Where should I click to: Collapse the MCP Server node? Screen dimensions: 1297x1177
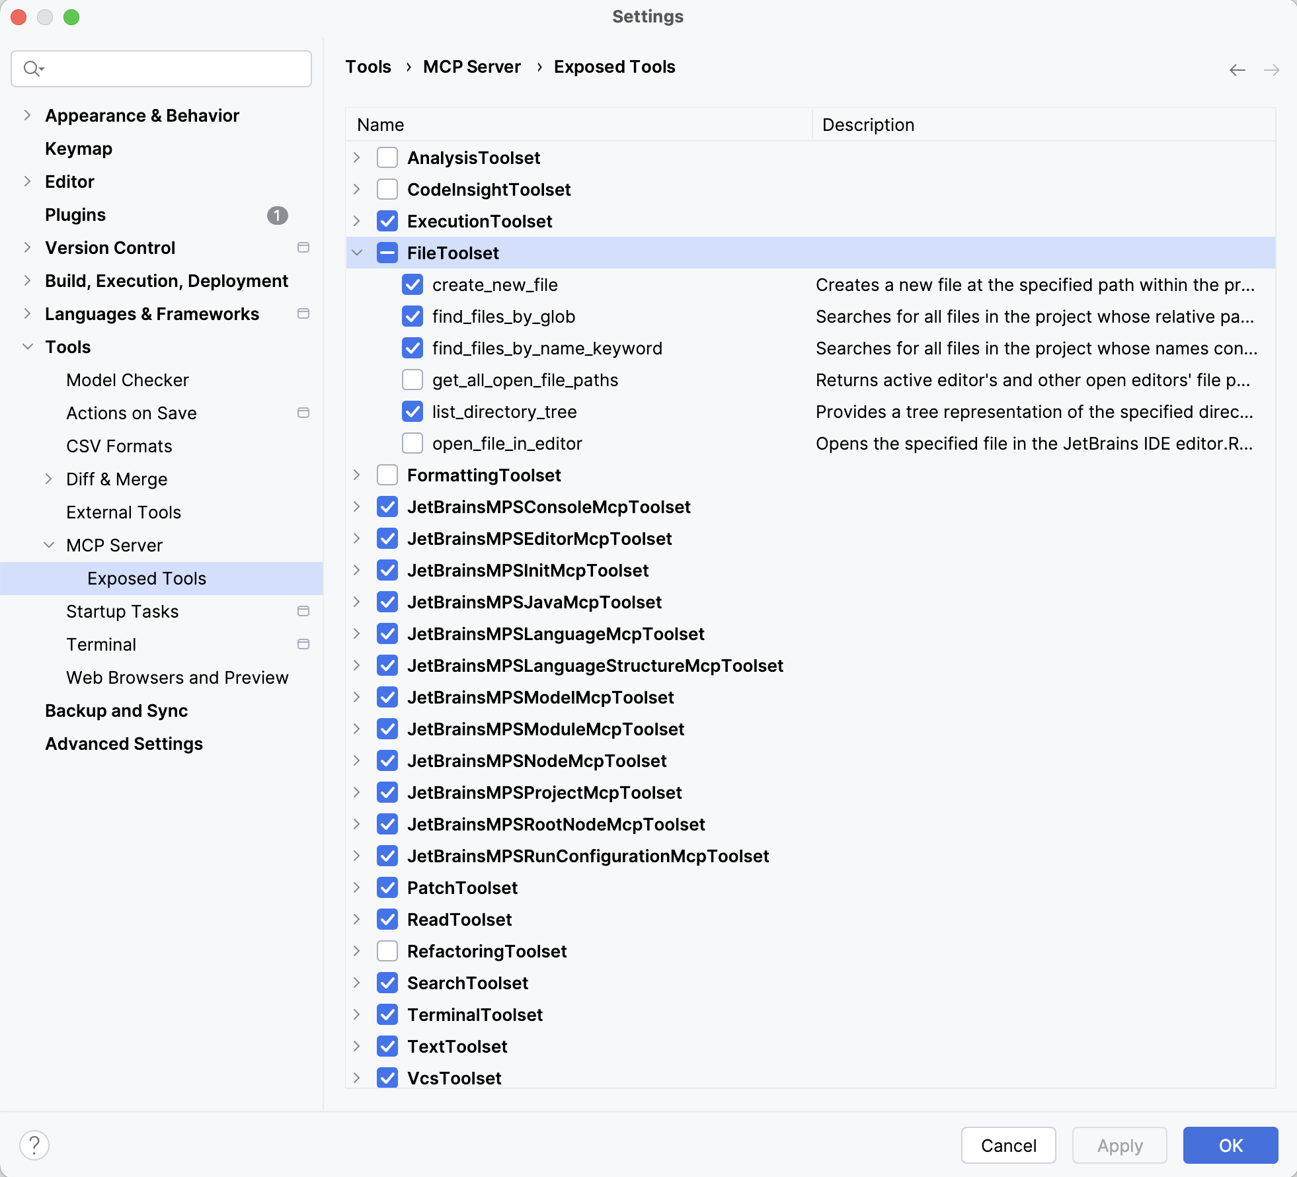pyautogui.click(x=49, y=546)
